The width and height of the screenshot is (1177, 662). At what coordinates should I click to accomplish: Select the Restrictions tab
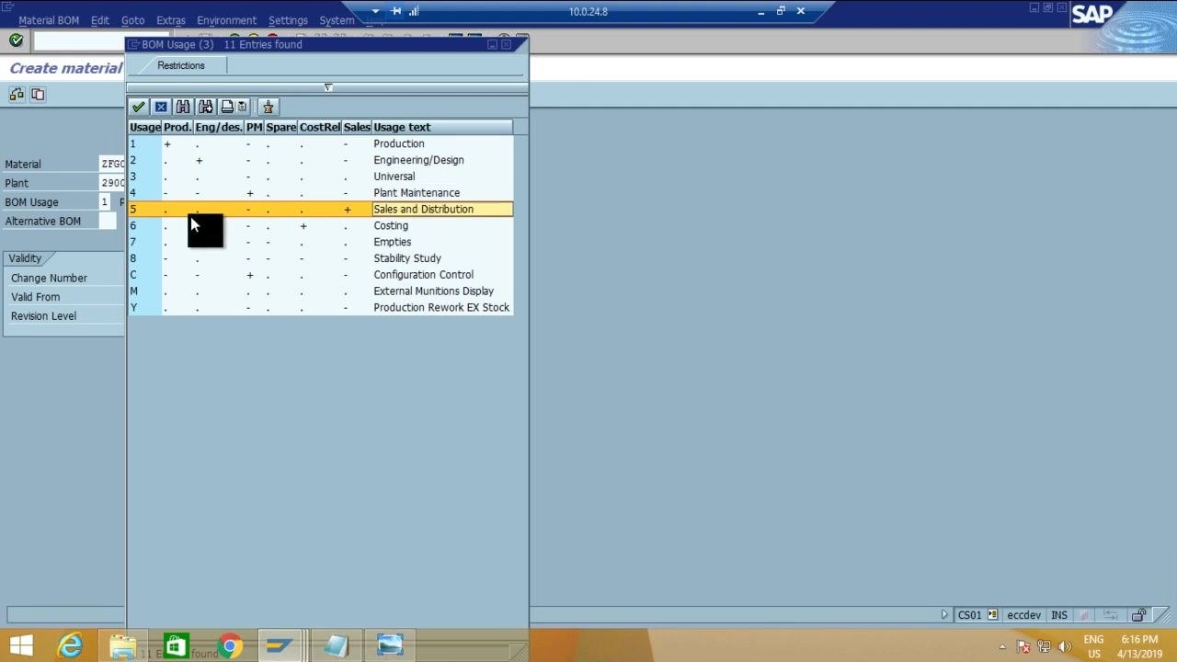click(181, 65)
